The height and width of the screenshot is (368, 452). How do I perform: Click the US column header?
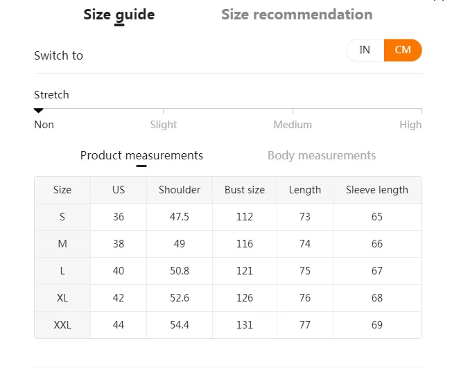pos(119,190)
